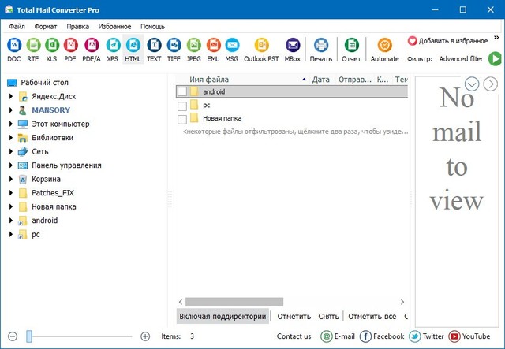Expand the Яндекс.Диск node arrow
This screenshot has height=349, width=505.
[x=11, y=97]
